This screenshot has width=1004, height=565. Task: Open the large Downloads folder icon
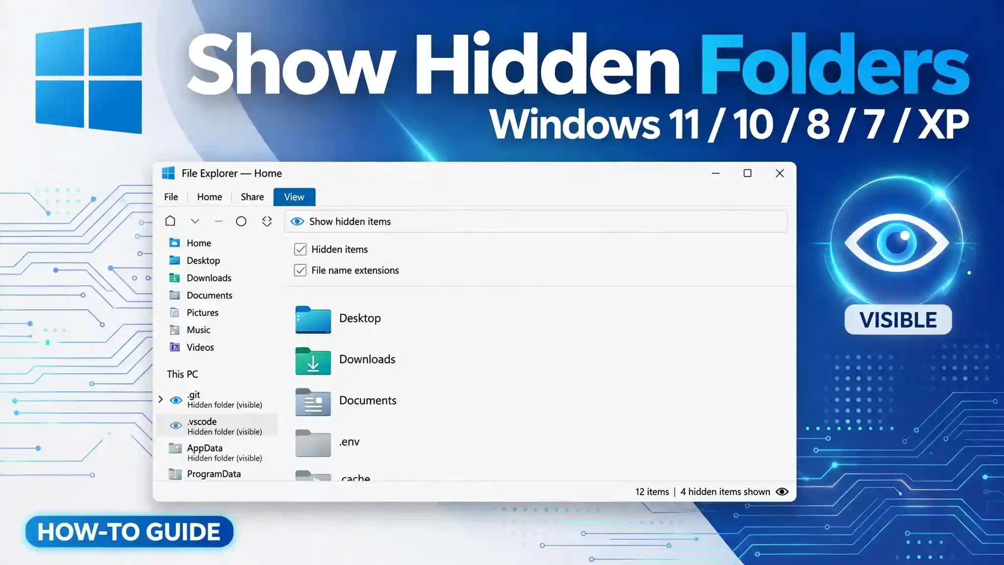tap(313, 361)
